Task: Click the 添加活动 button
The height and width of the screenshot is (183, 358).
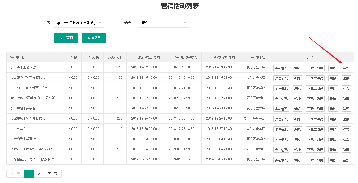Action: [x=94, y=38]
